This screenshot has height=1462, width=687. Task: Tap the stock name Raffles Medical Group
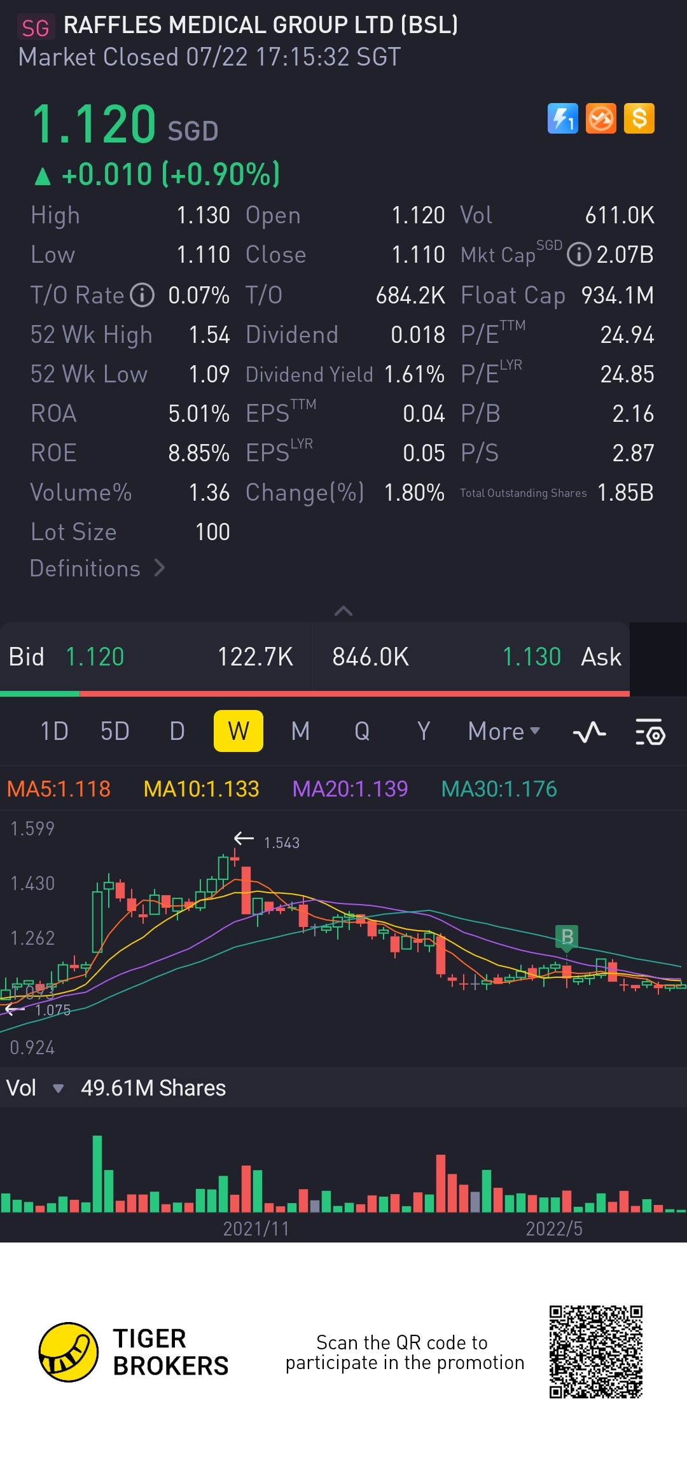[261, 25]
